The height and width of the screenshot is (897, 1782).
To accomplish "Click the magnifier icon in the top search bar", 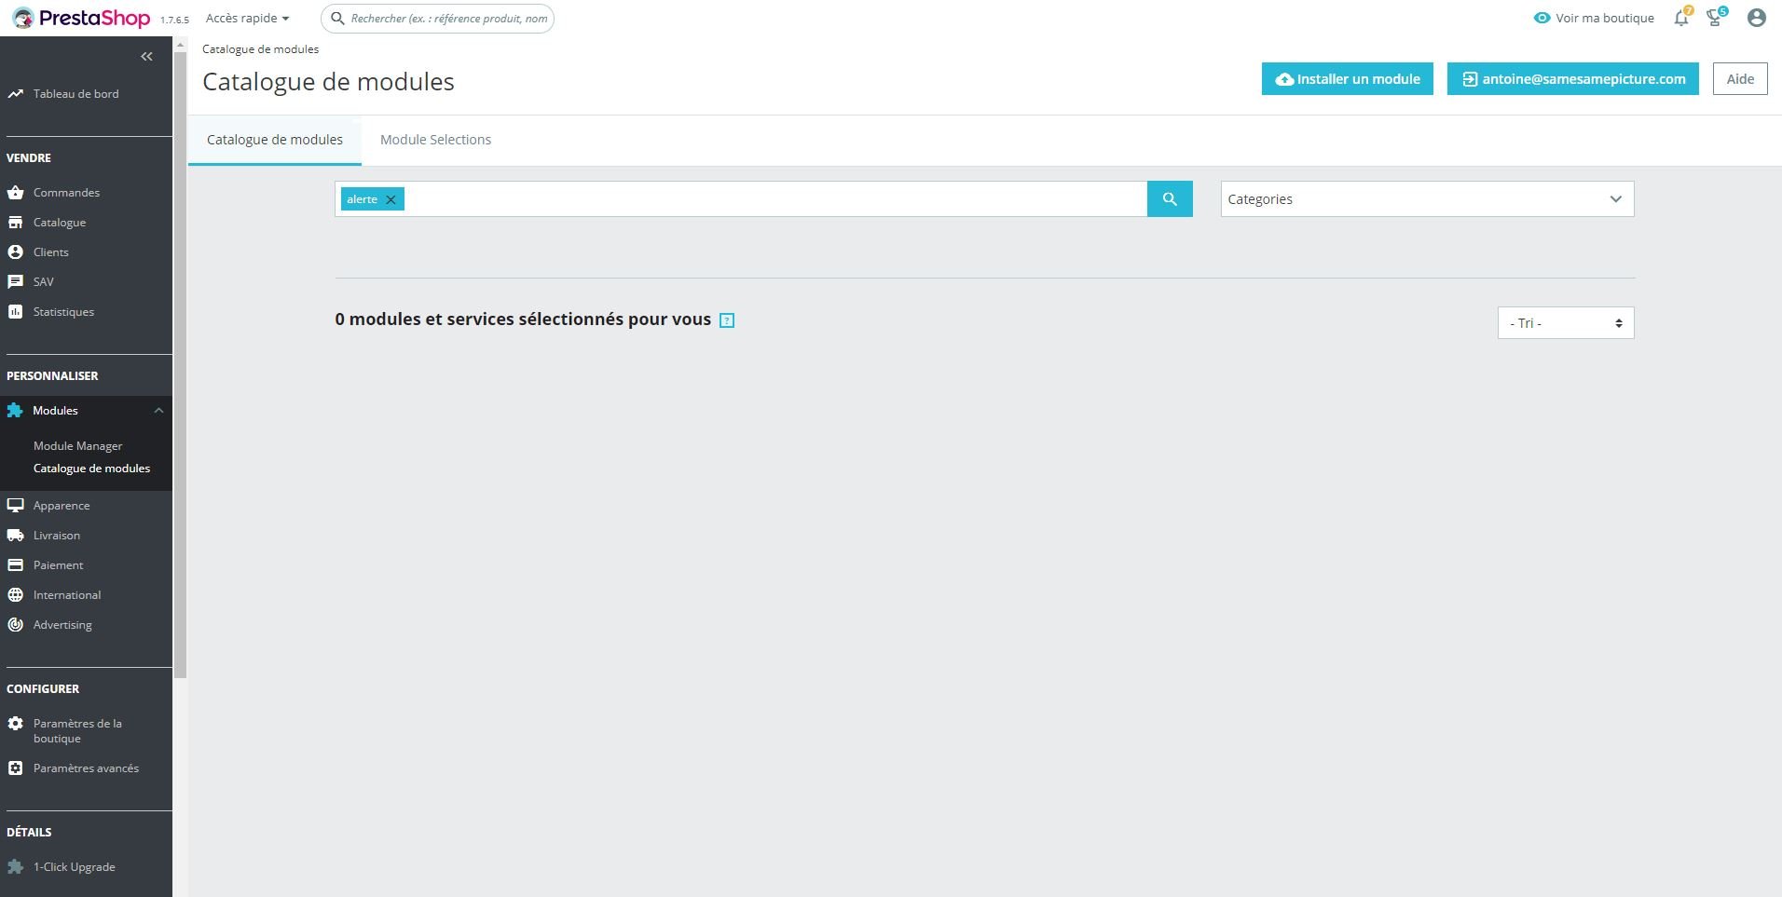I will (337, 19).
